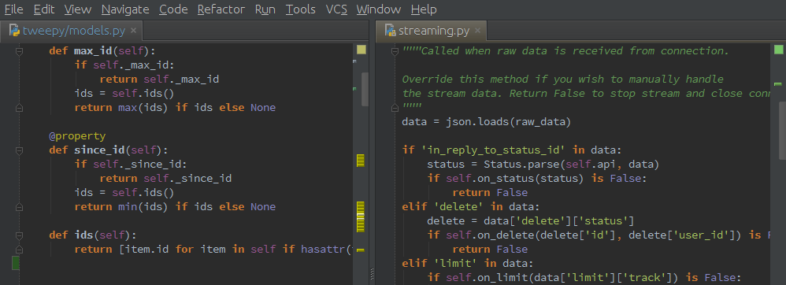Viewport: 786px width, 285px height.
Task: Click the "elif 'delete' in data:" line
Action: click(x=470, y=207)
